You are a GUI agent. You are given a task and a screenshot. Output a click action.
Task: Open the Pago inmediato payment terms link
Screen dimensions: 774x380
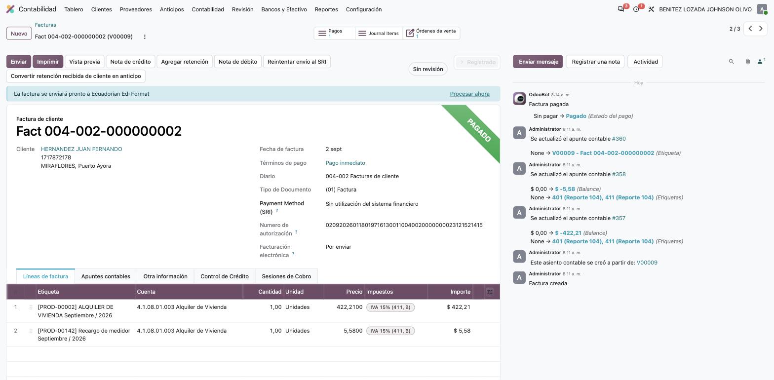click(346, 163)
